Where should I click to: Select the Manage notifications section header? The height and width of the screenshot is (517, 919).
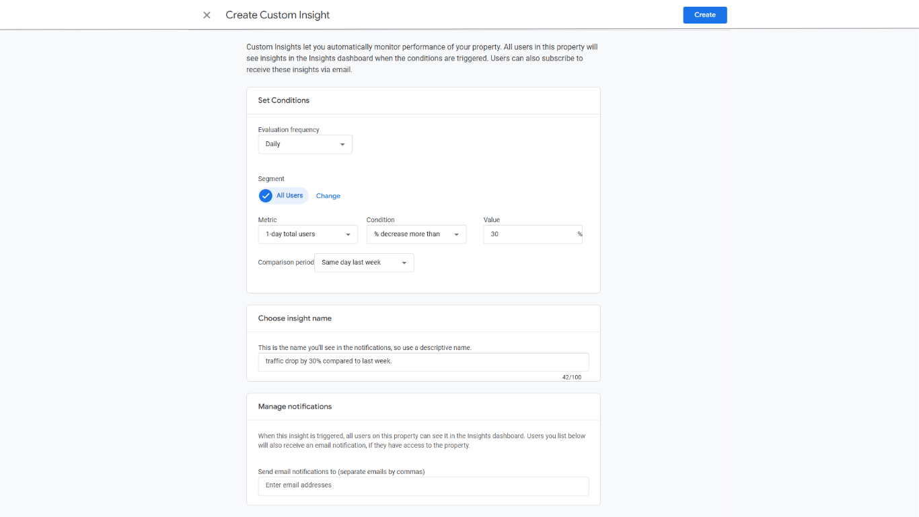[x=295, y=406]
